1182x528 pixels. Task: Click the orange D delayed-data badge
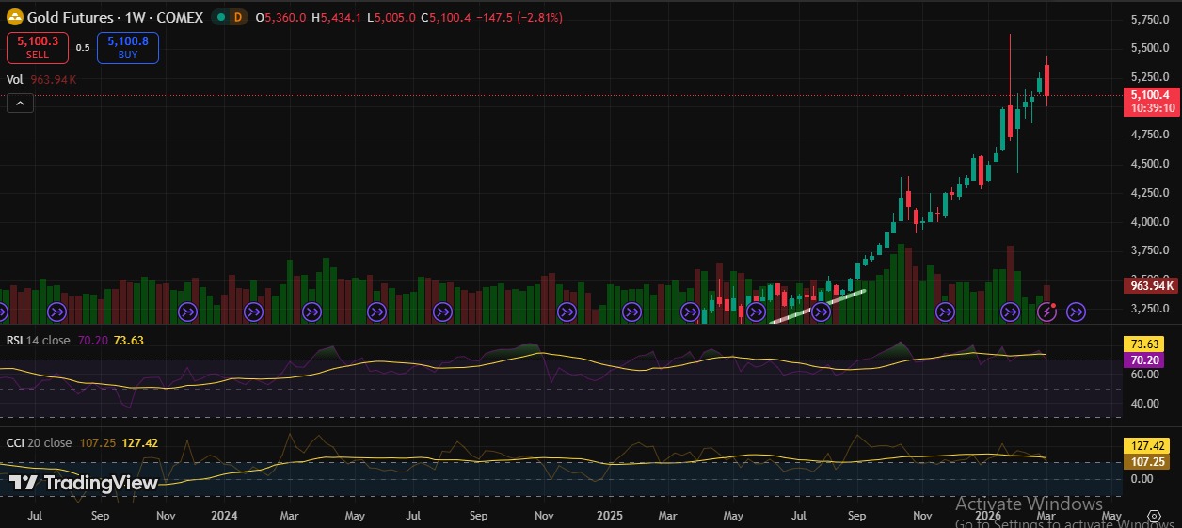[237, 18]
